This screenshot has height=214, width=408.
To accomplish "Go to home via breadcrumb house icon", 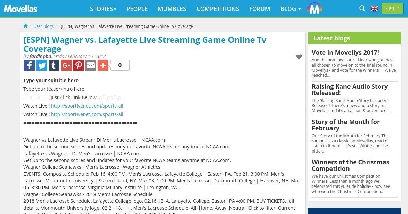I will tap(26, 26).
